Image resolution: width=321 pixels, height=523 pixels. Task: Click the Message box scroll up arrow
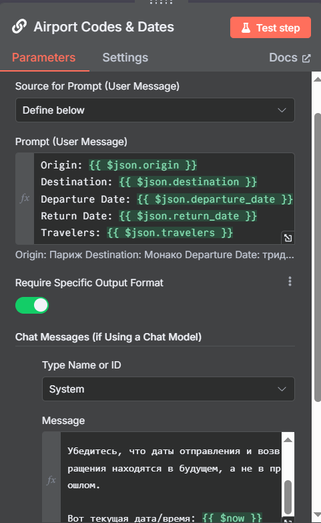click(288, 439)
